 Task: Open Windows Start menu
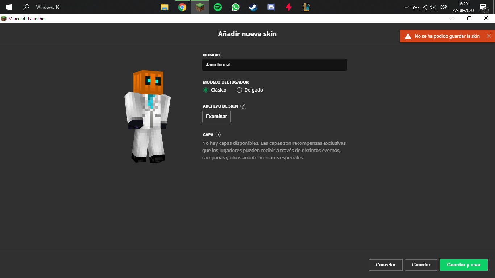click(9, 7)
